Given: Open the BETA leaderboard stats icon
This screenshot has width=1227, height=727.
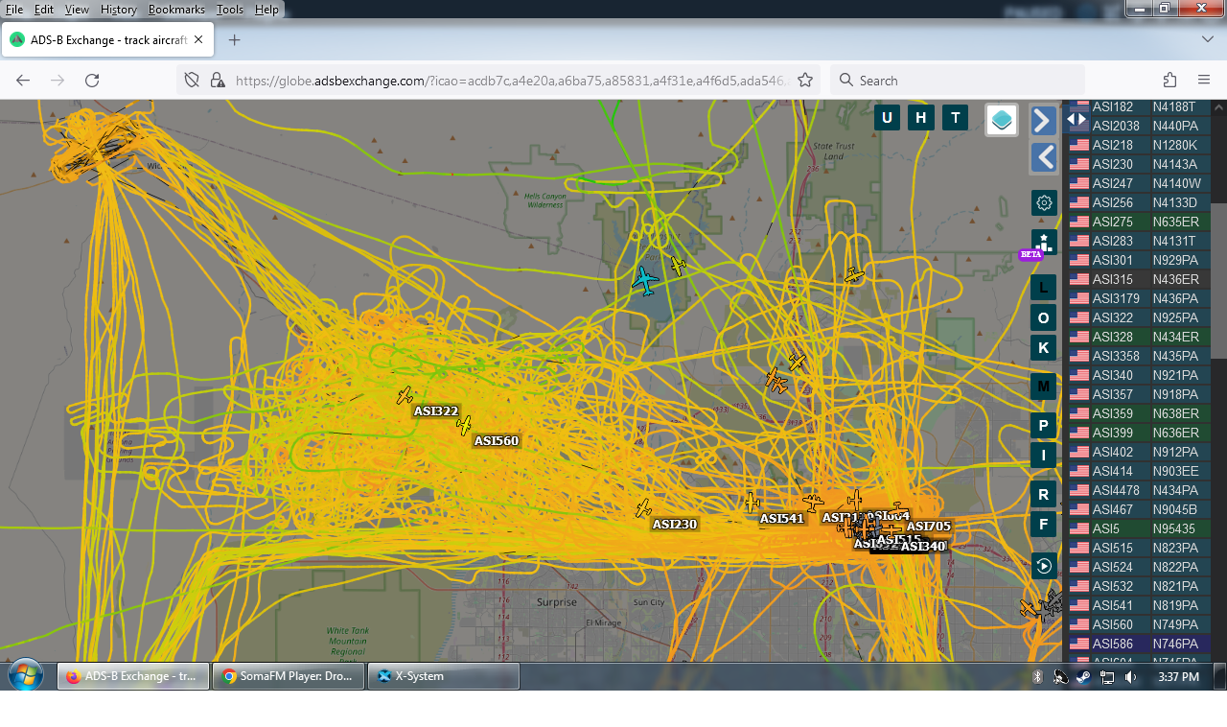Looking at the screenshot, I should point(1044,243).
